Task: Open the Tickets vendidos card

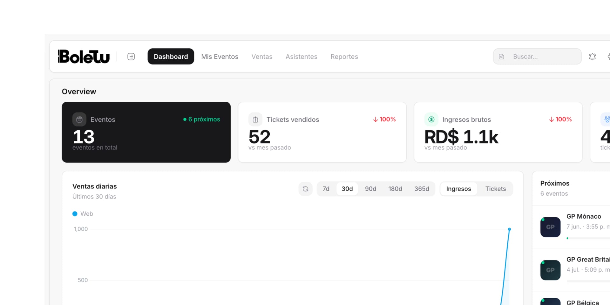Action: (322, 132)
